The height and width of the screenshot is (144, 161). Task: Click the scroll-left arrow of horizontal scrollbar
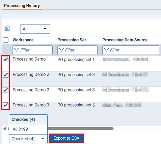pos(4,129)
